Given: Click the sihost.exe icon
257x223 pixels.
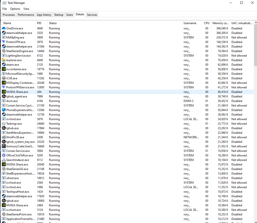Looking at the screenshot, I should [x=4, y=178].
